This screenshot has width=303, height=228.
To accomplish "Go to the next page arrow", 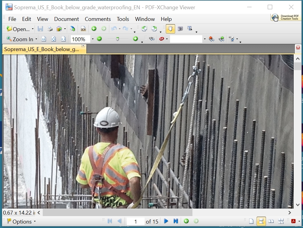I will click(x=166, y=221).
